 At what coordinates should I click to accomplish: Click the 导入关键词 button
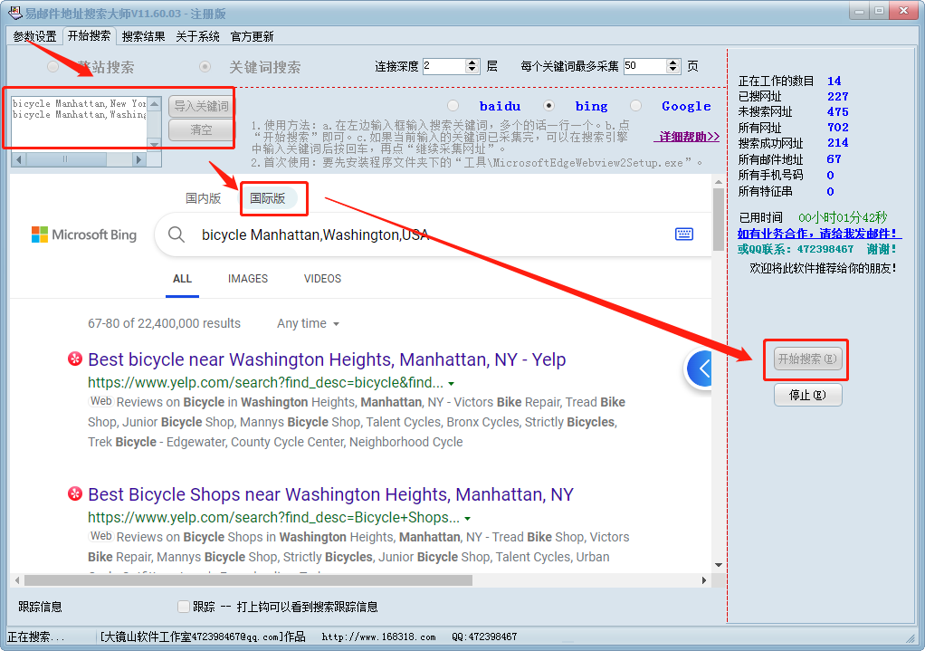coord(201,106)
